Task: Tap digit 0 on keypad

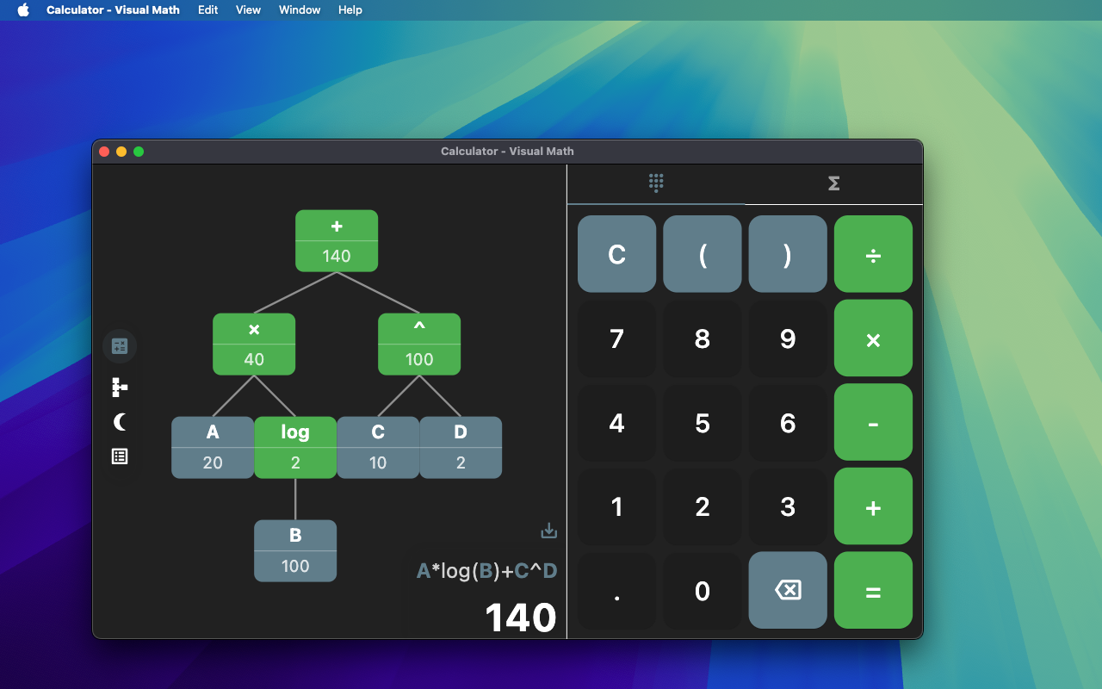Action: tap(703, 590)
